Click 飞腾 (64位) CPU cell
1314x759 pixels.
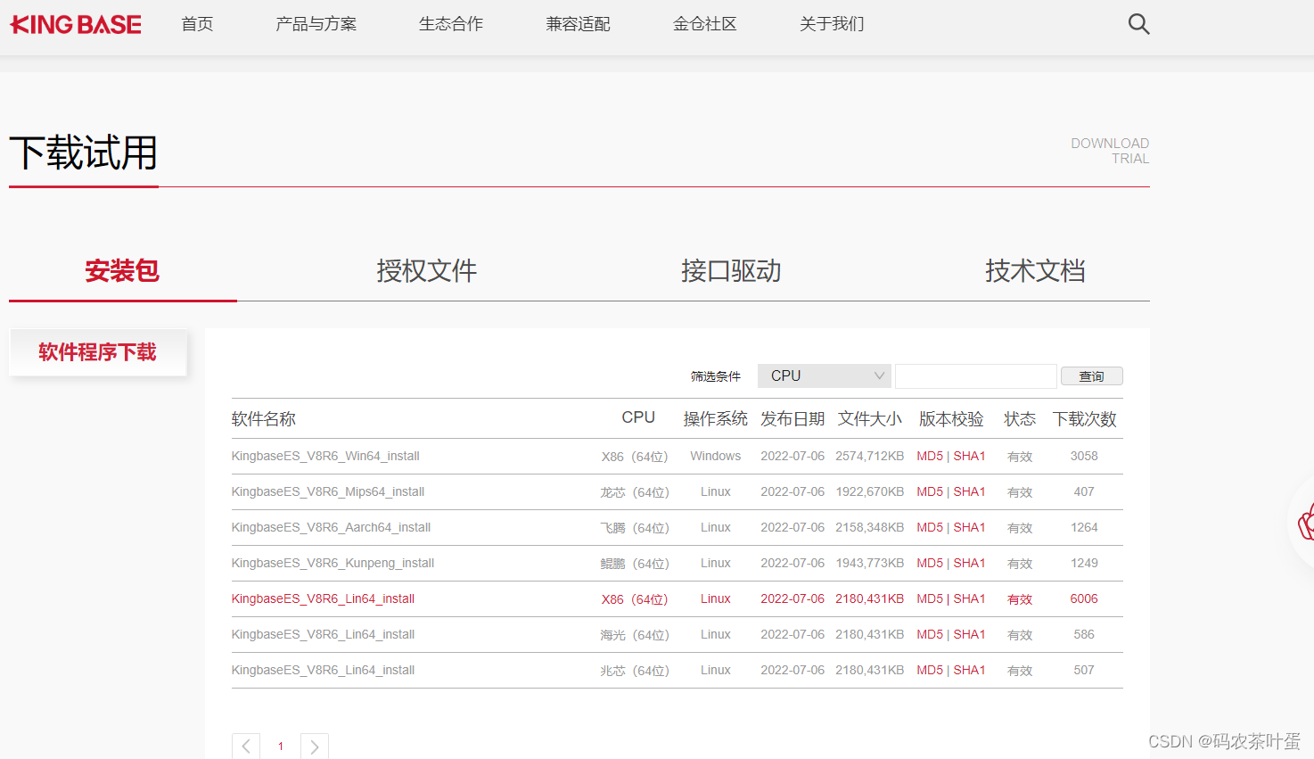pos(635,527)
